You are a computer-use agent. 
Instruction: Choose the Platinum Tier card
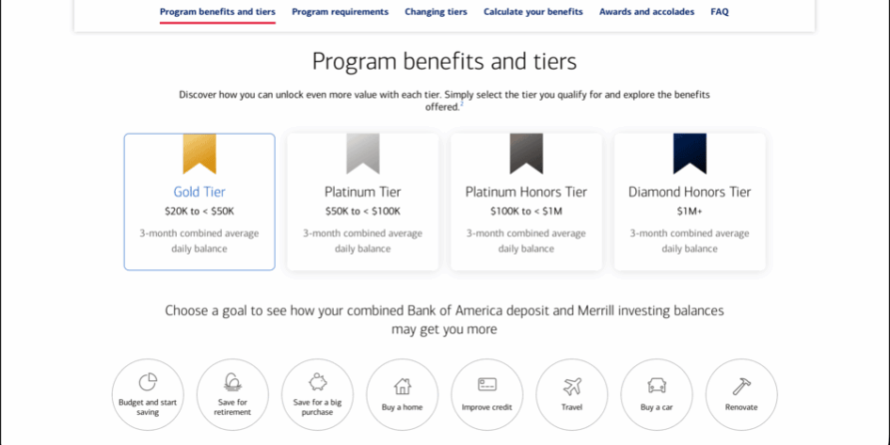pyautogui.click(x=362, y=202)
